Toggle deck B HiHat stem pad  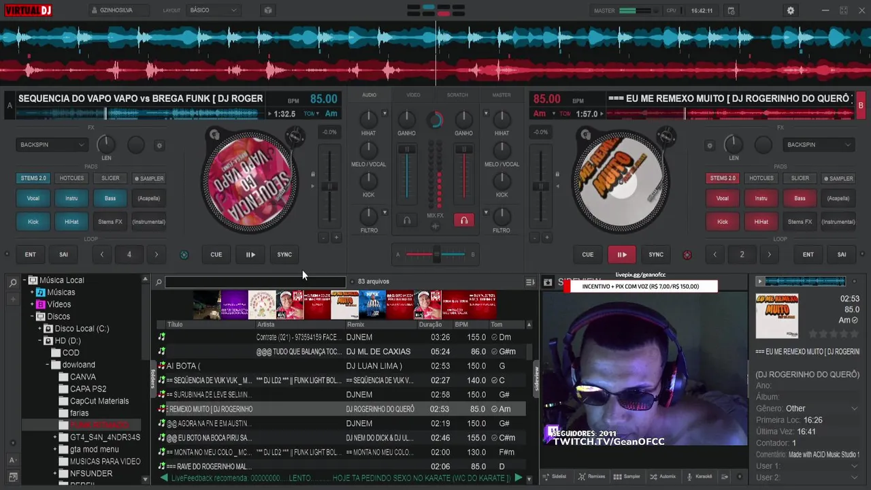click(761, 221)
